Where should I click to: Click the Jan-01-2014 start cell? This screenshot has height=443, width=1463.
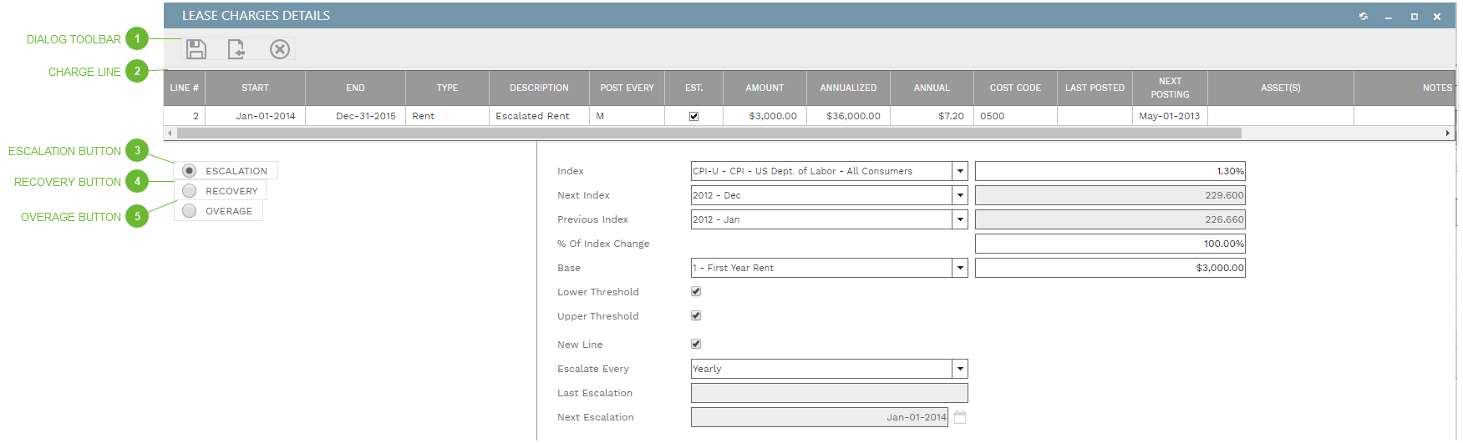pos(255,116)
